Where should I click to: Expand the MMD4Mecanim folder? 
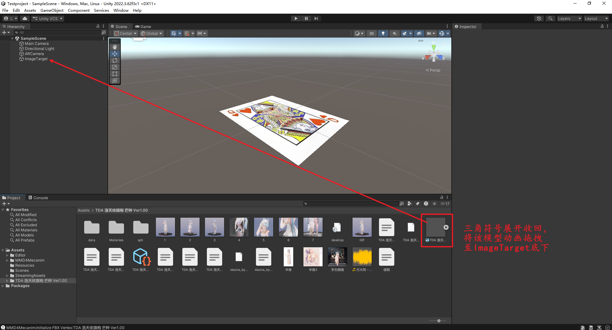click(x=7, y=260)
